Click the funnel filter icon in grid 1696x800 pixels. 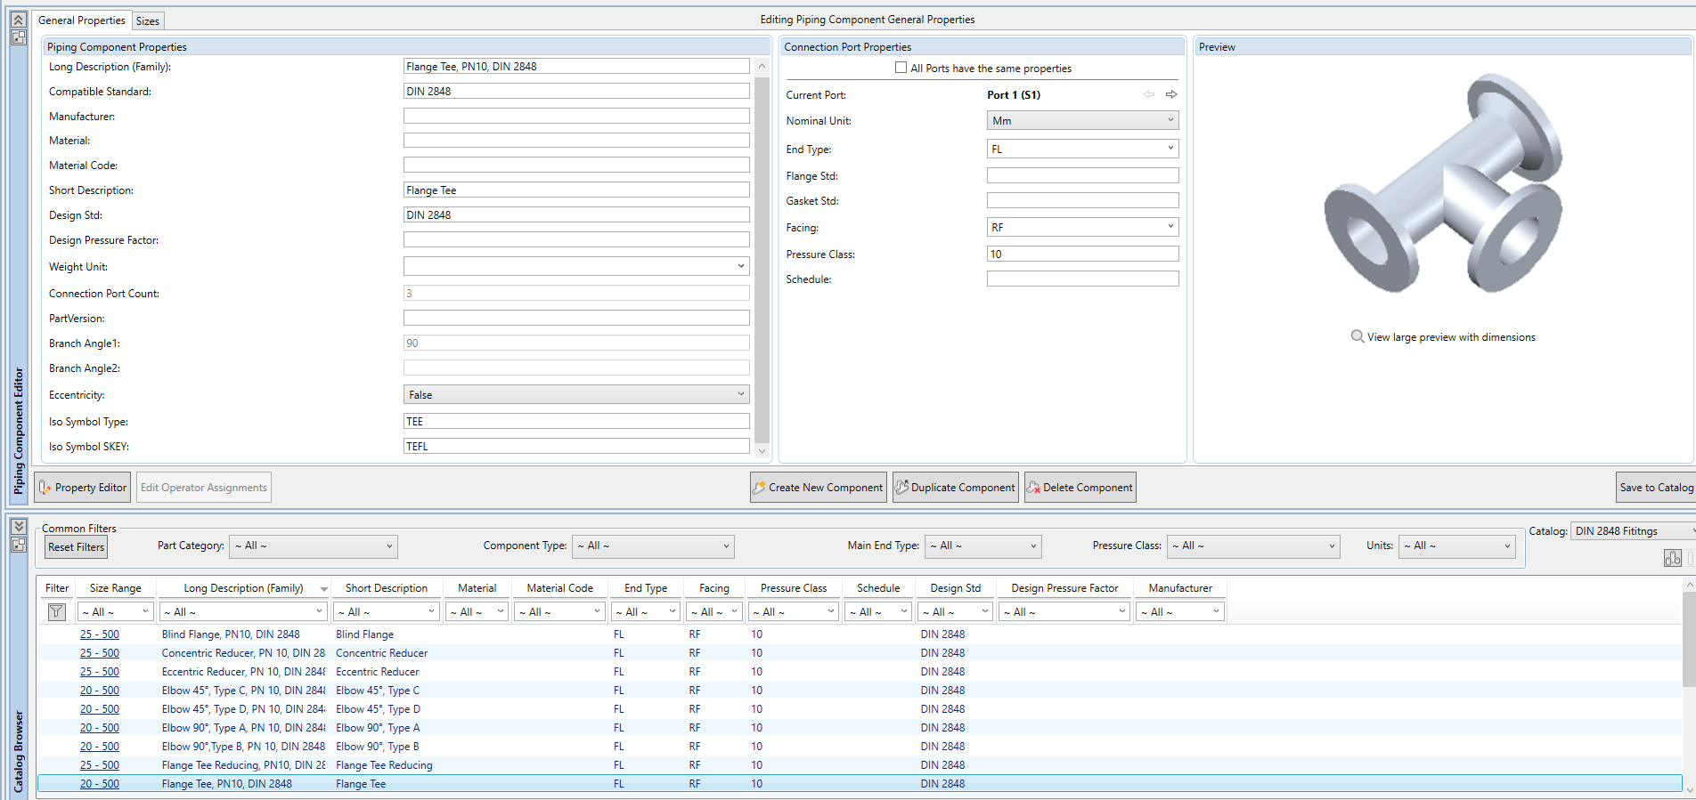point(56,611)
